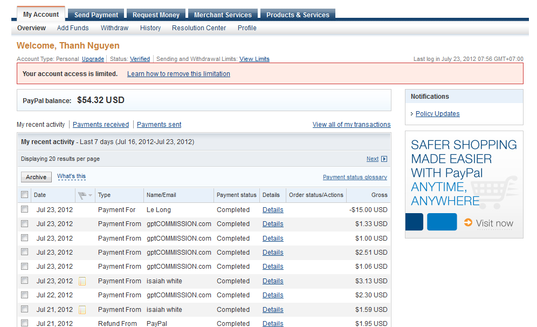Click the $54.32 USD balance amount
The width and height of the screenshot is (537, 327).
pos(101,100)
